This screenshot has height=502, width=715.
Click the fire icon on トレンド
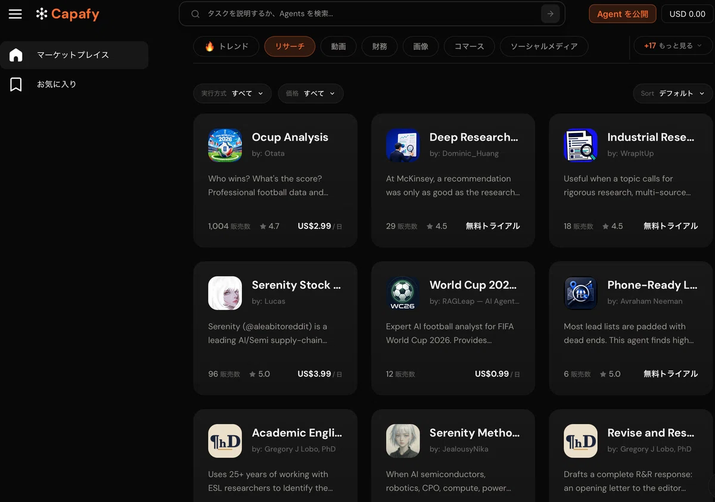(x=209, y=46)
